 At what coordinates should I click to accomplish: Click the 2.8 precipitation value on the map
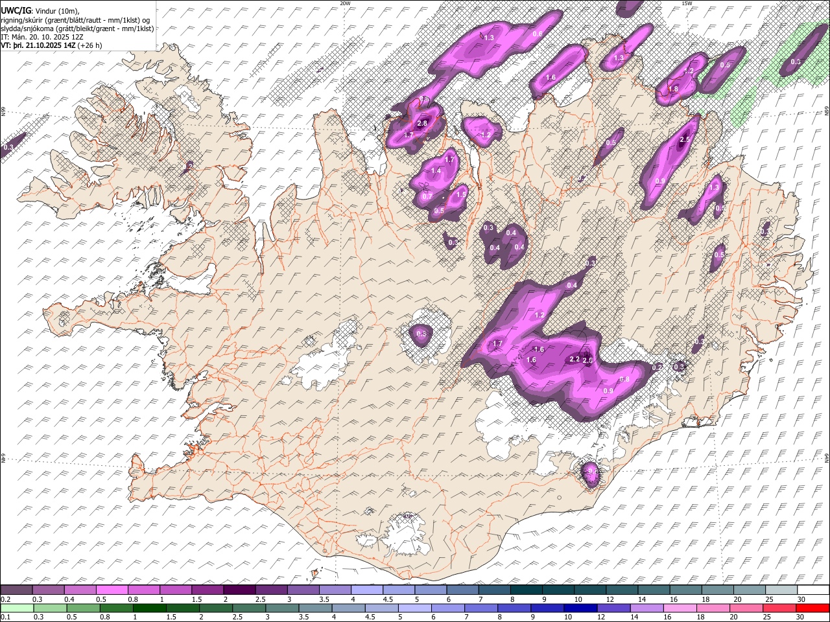[422, 123]
